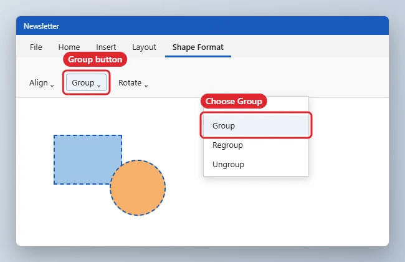Switch to the Home tab
405x262 pixels.
point(69,47)
